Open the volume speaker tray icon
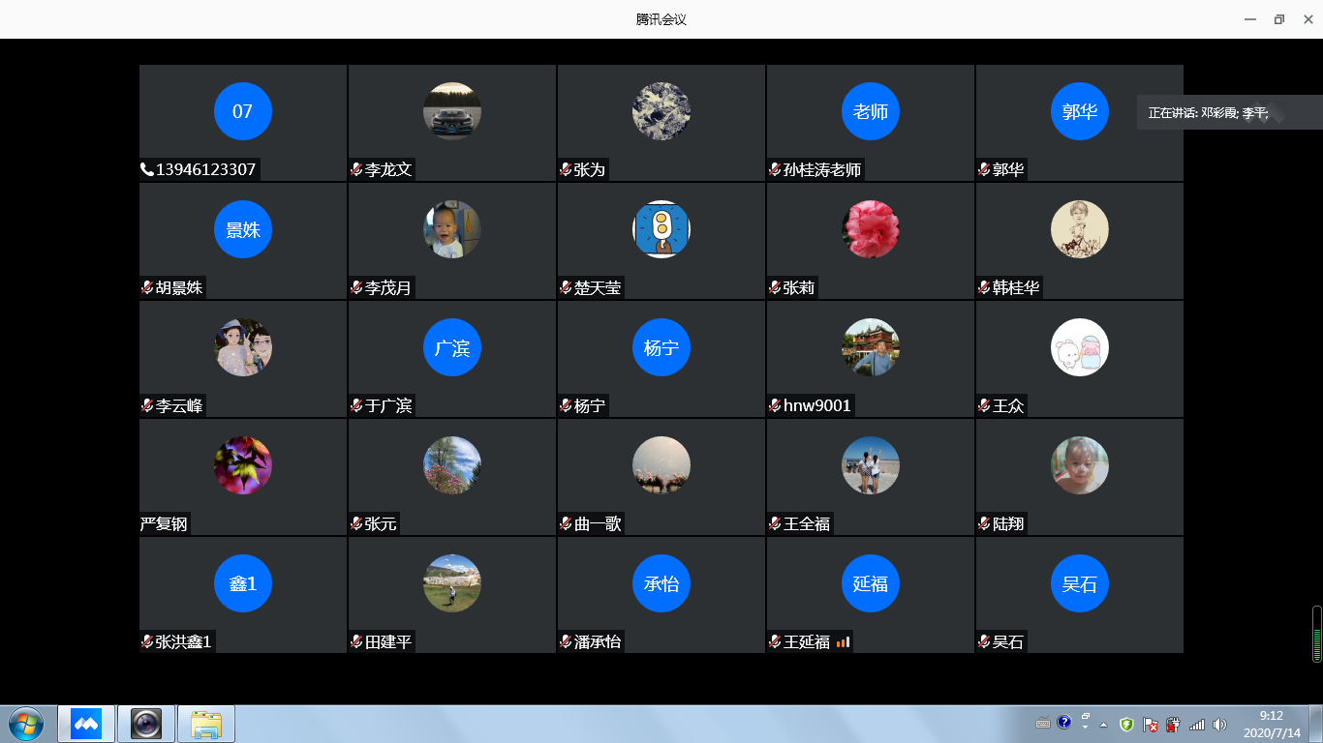The width and height of the screenshot is (1323, 743). point(1219,724)
